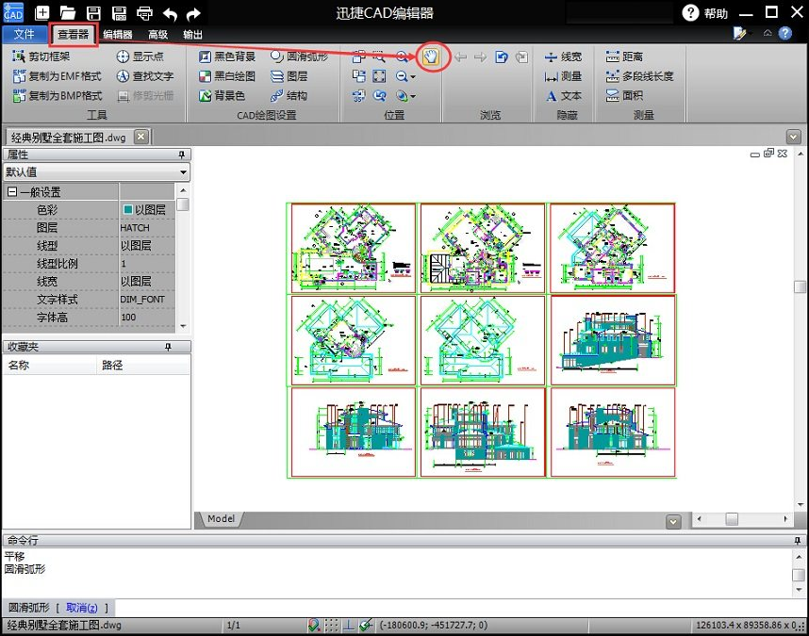Image resolution: width=809 pixels, height=636 pixels.
Task: Choose the 面积 area measurement tool
Action: click(624, 96)
